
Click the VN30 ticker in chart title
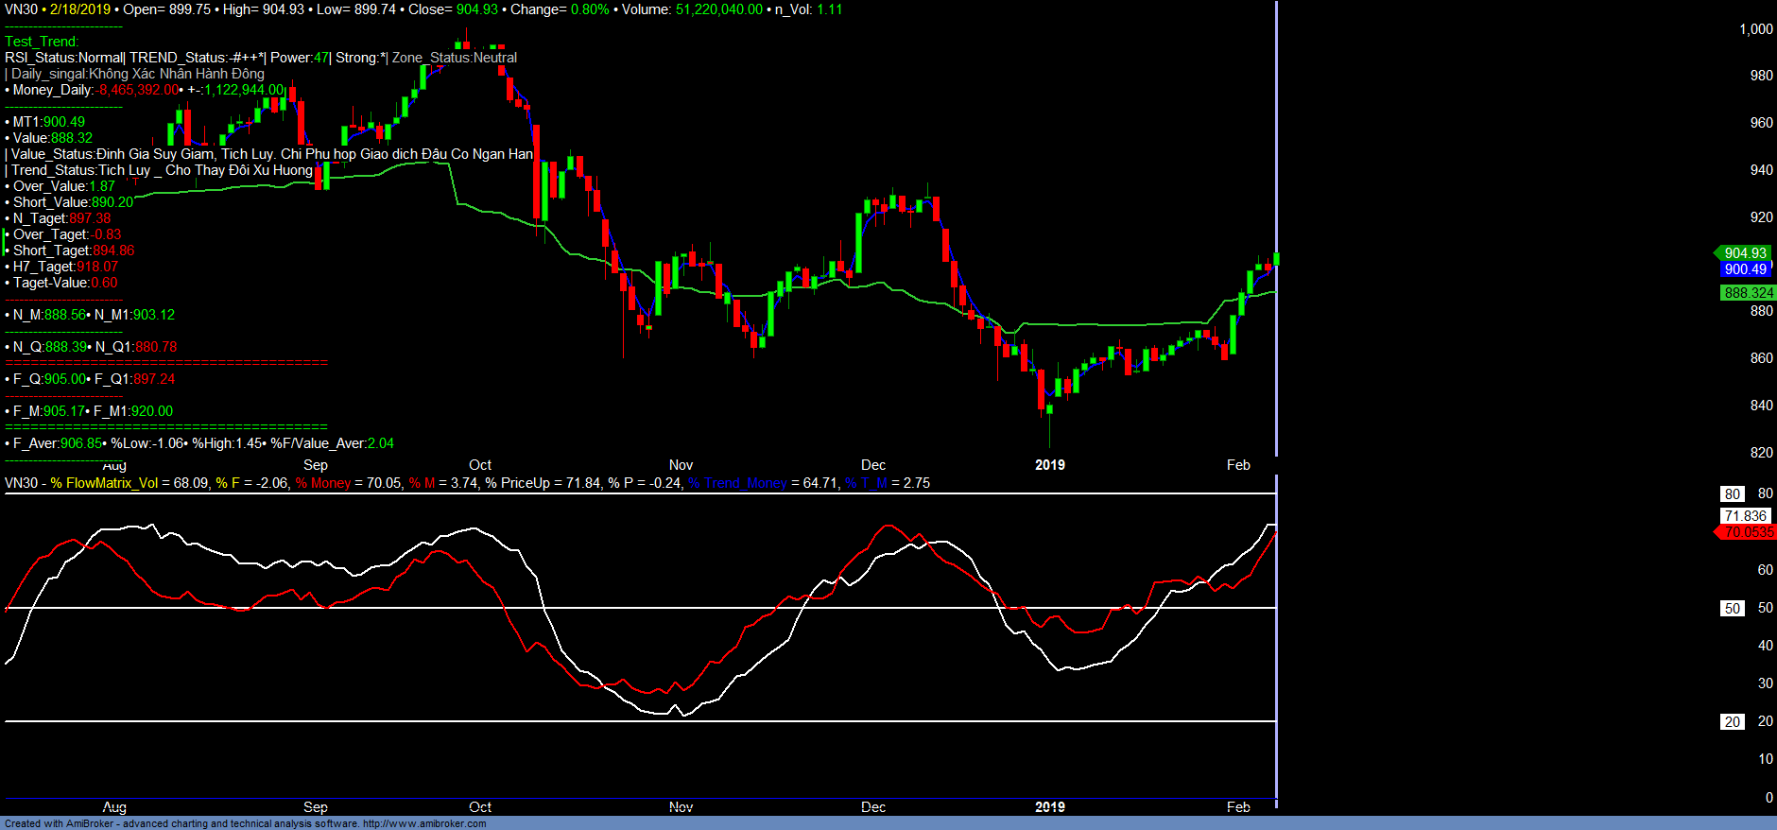tap(21, 9)
